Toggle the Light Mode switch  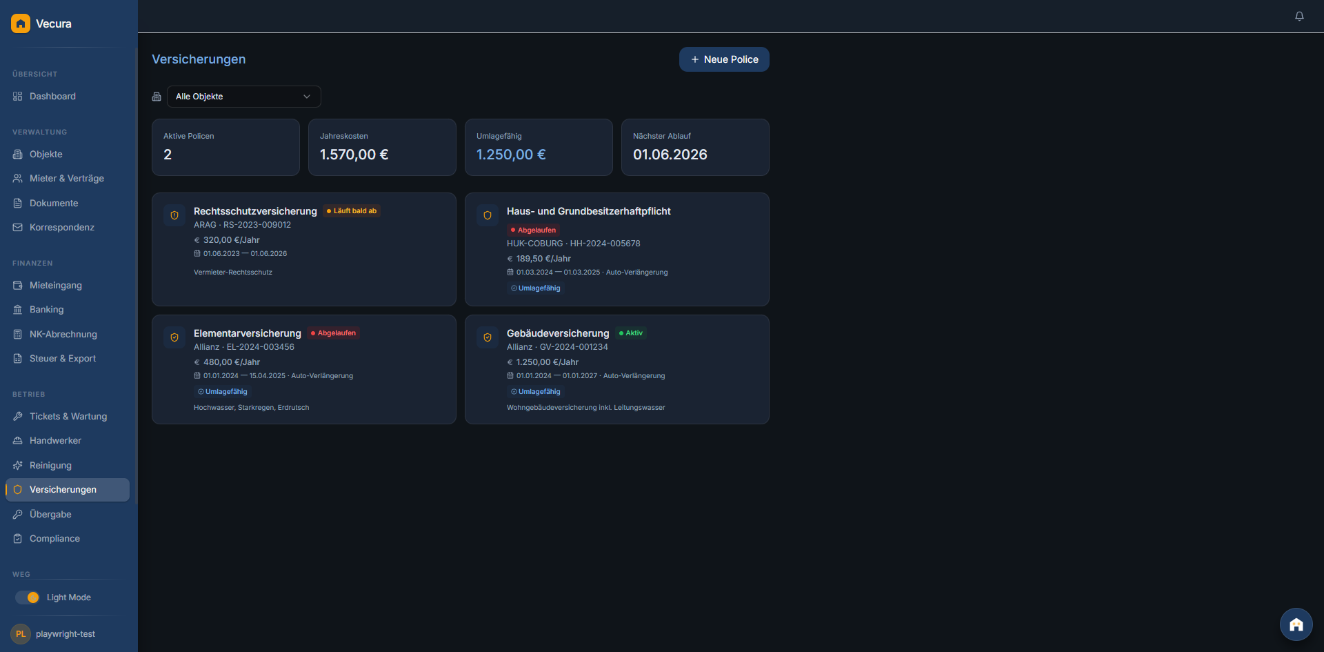pyautogui.click(x=28, y=597)
